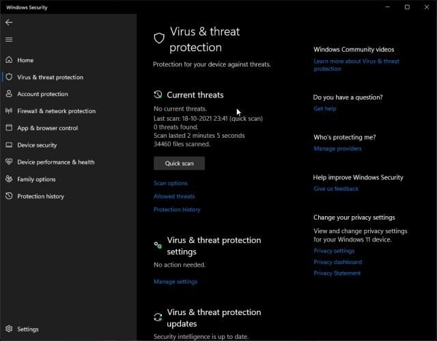Open Protection history from sidebar

tap(68, 196)
